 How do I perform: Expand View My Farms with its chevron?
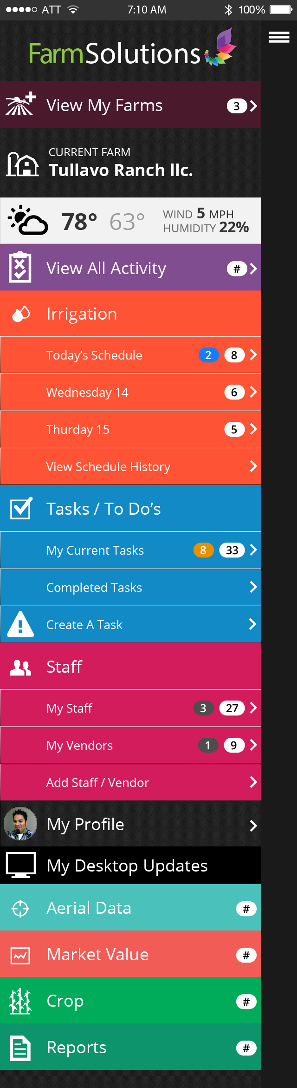[253, 106]
